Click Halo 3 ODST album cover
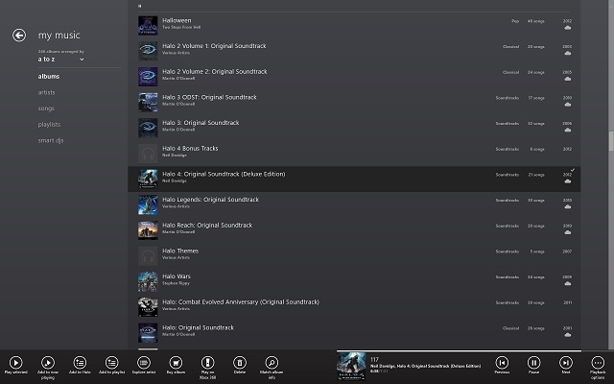This screenshot has height=384, width=614. (148, 103)
